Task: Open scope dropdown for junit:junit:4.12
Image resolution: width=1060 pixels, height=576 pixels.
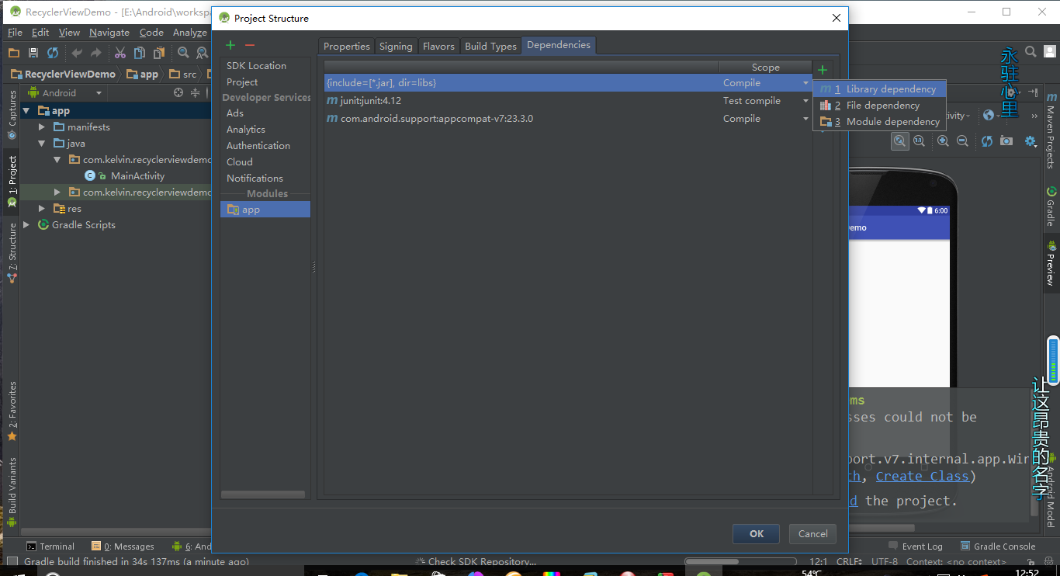Action: coord(805,101)
